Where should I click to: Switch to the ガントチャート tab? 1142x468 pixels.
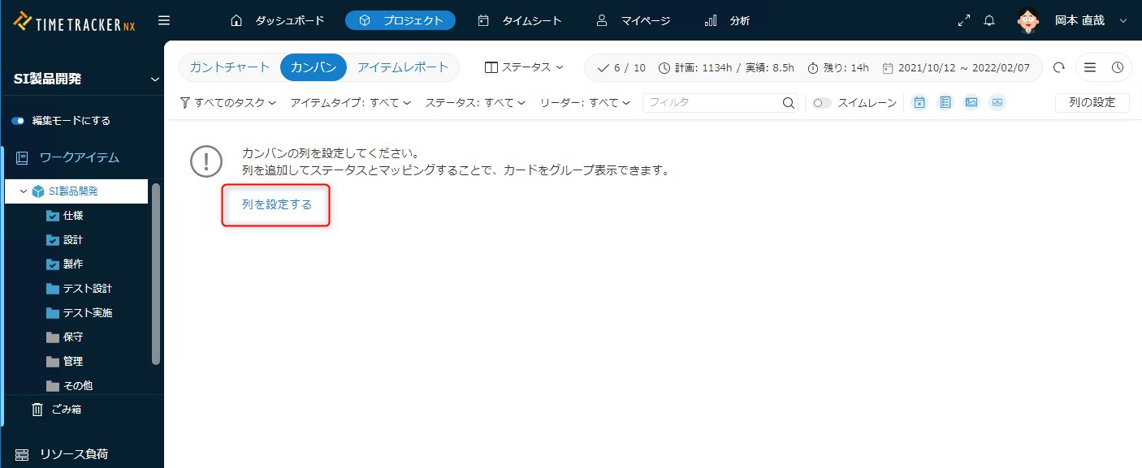click(x=230, y=67)
